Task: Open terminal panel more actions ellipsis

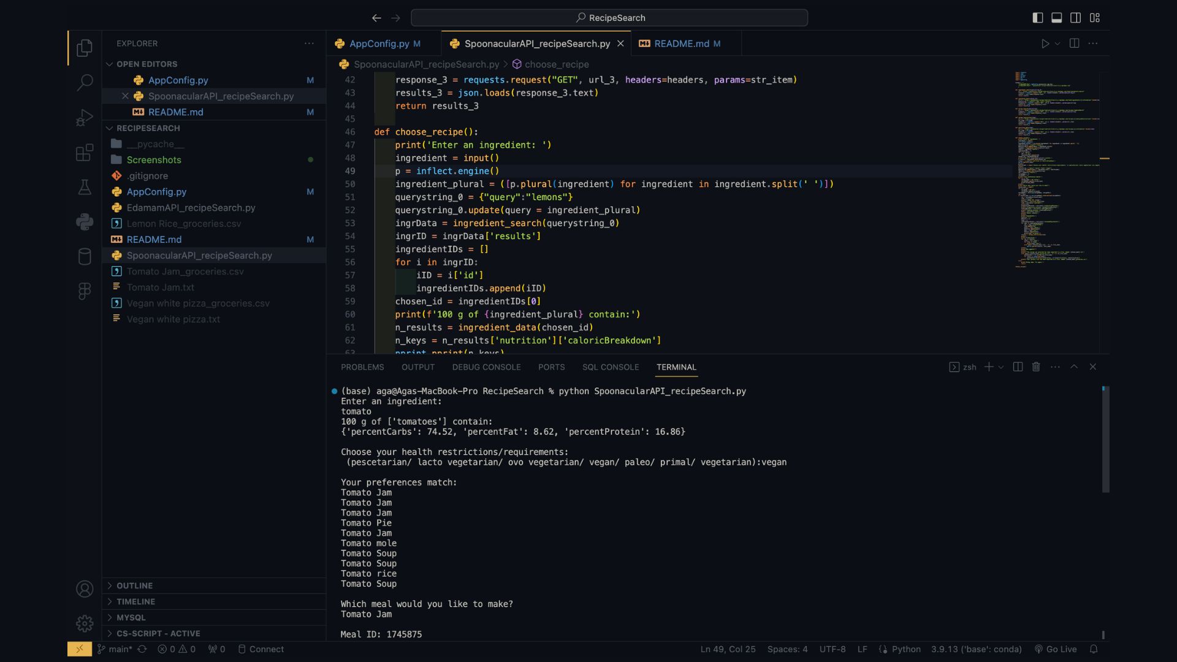Action: pyautogui.click(x=1055, y=367)
